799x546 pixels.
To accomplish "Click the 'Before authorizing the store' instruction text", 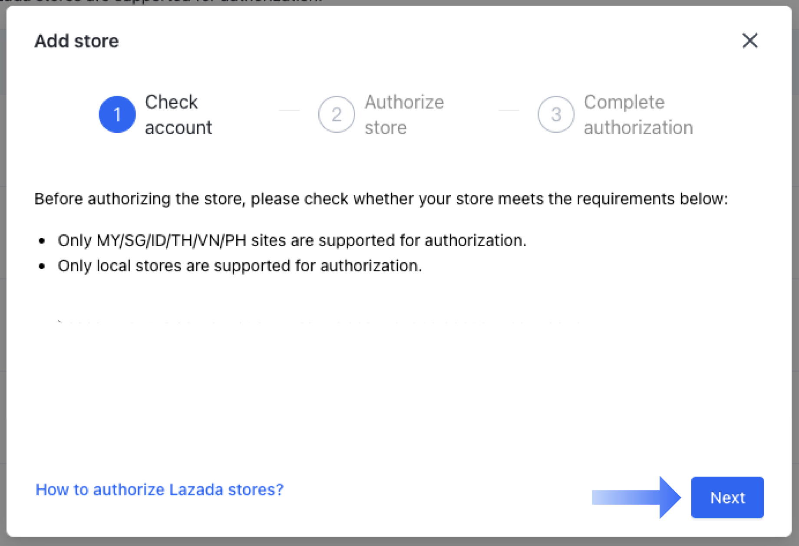I will pos(381,199).
